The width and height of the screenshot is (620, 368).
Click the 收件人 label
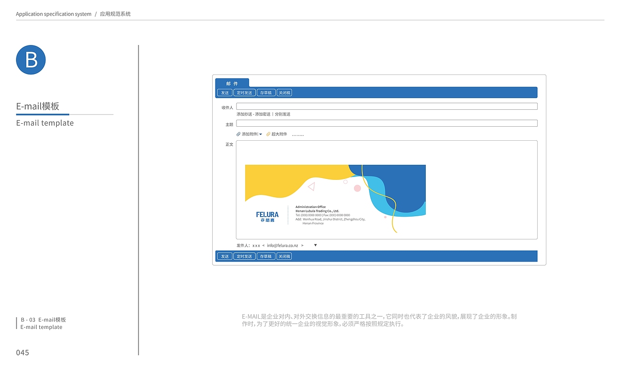(228, 107)
